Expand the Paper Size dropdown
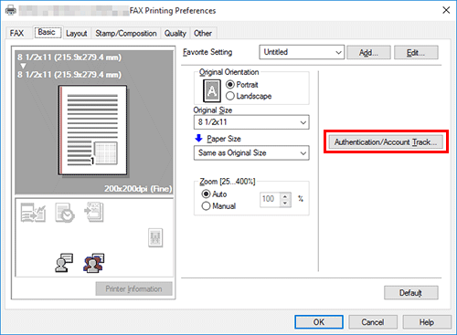Screen dimensions: 457x335 (251, 152)
